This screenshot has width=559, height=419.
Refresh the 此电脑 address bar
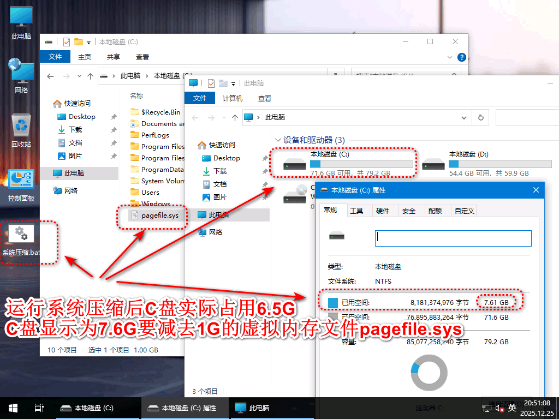(x=480, y=118)
